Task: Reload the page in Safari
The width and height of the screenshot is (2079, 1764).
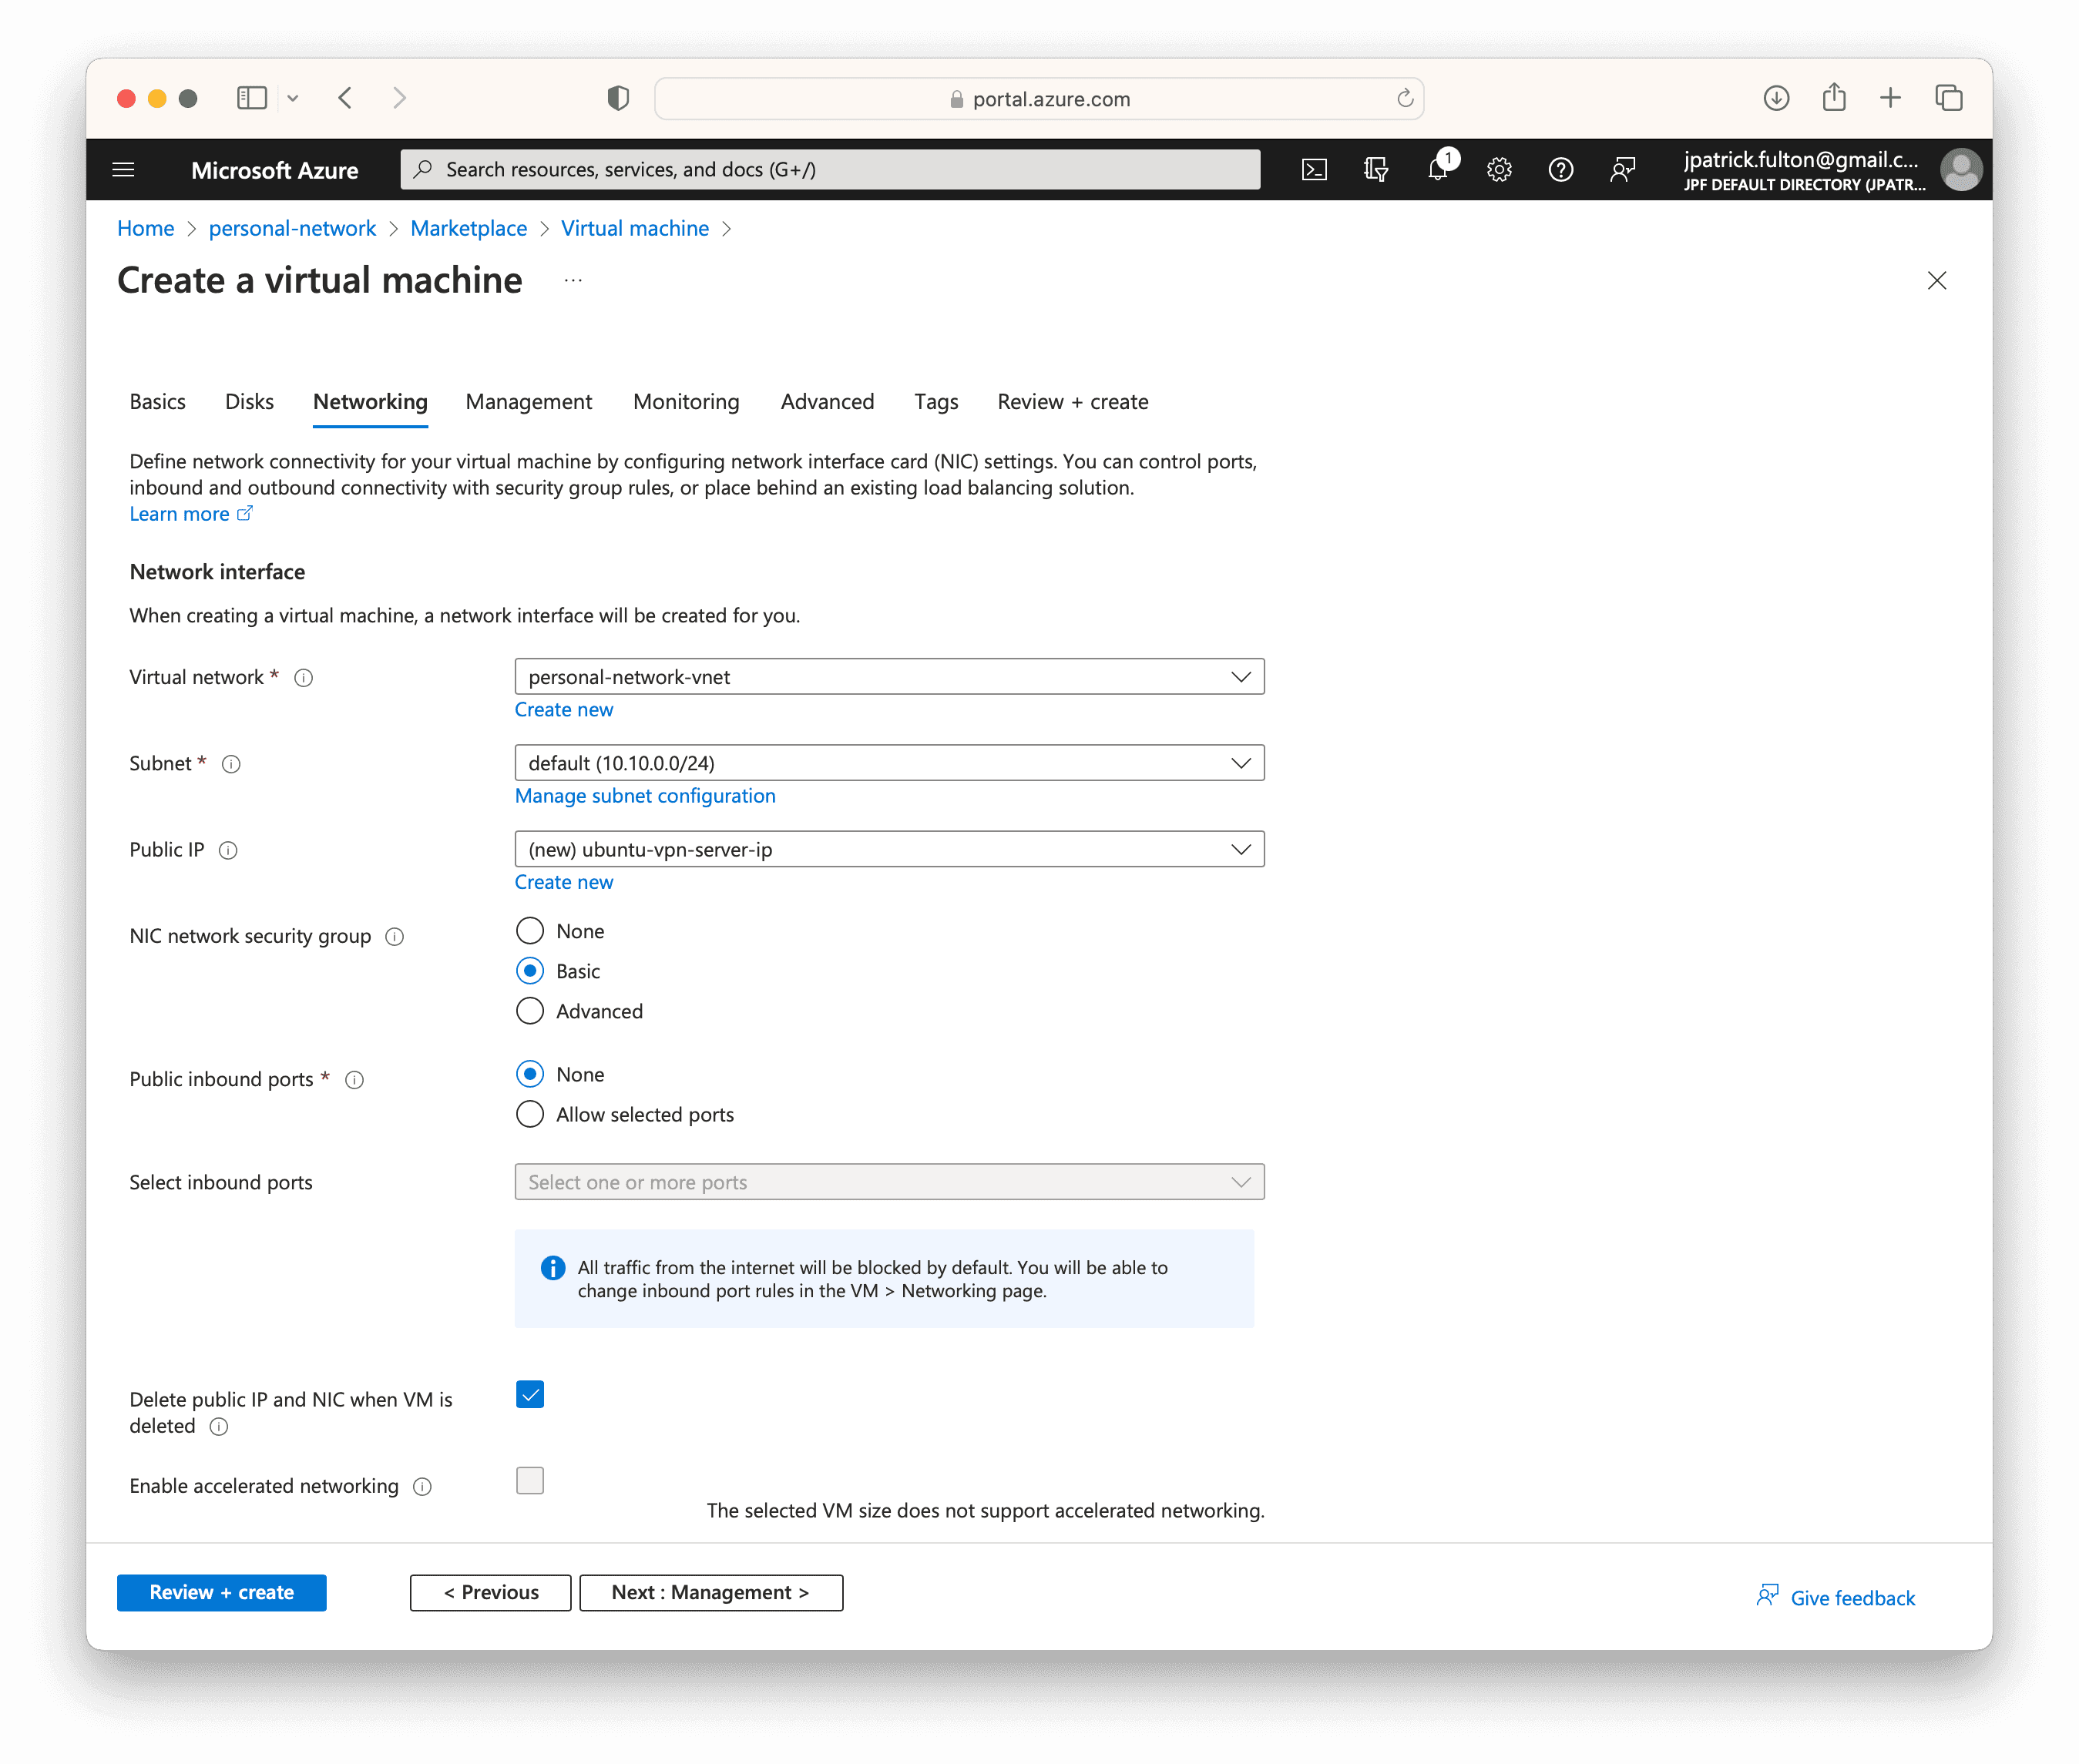Action: [1405, 98]
